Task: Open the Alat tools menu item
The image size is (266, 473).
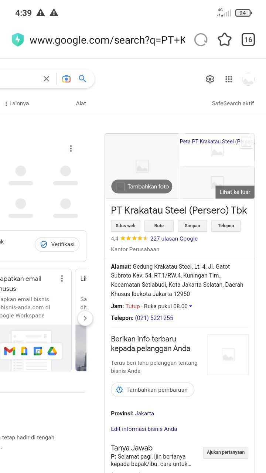Action: point(81,103)
